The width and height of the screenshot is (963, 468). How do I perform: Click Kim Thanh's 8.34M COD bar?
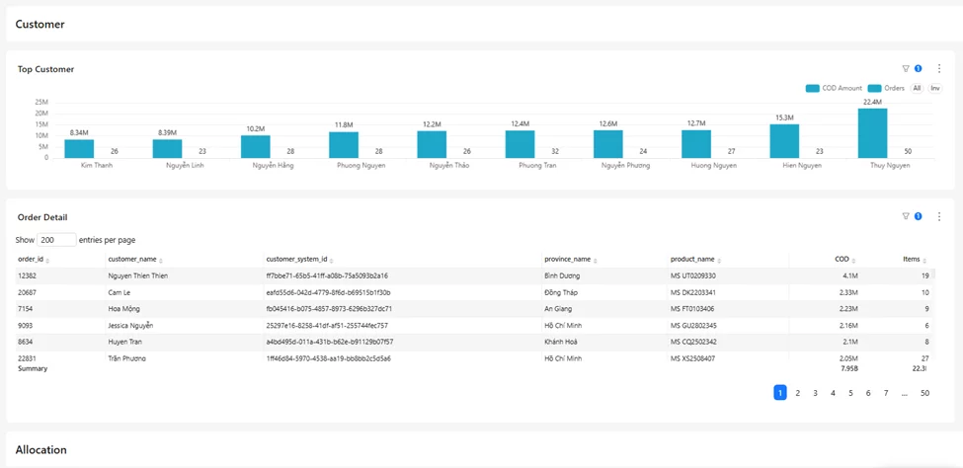click(79, 149)
